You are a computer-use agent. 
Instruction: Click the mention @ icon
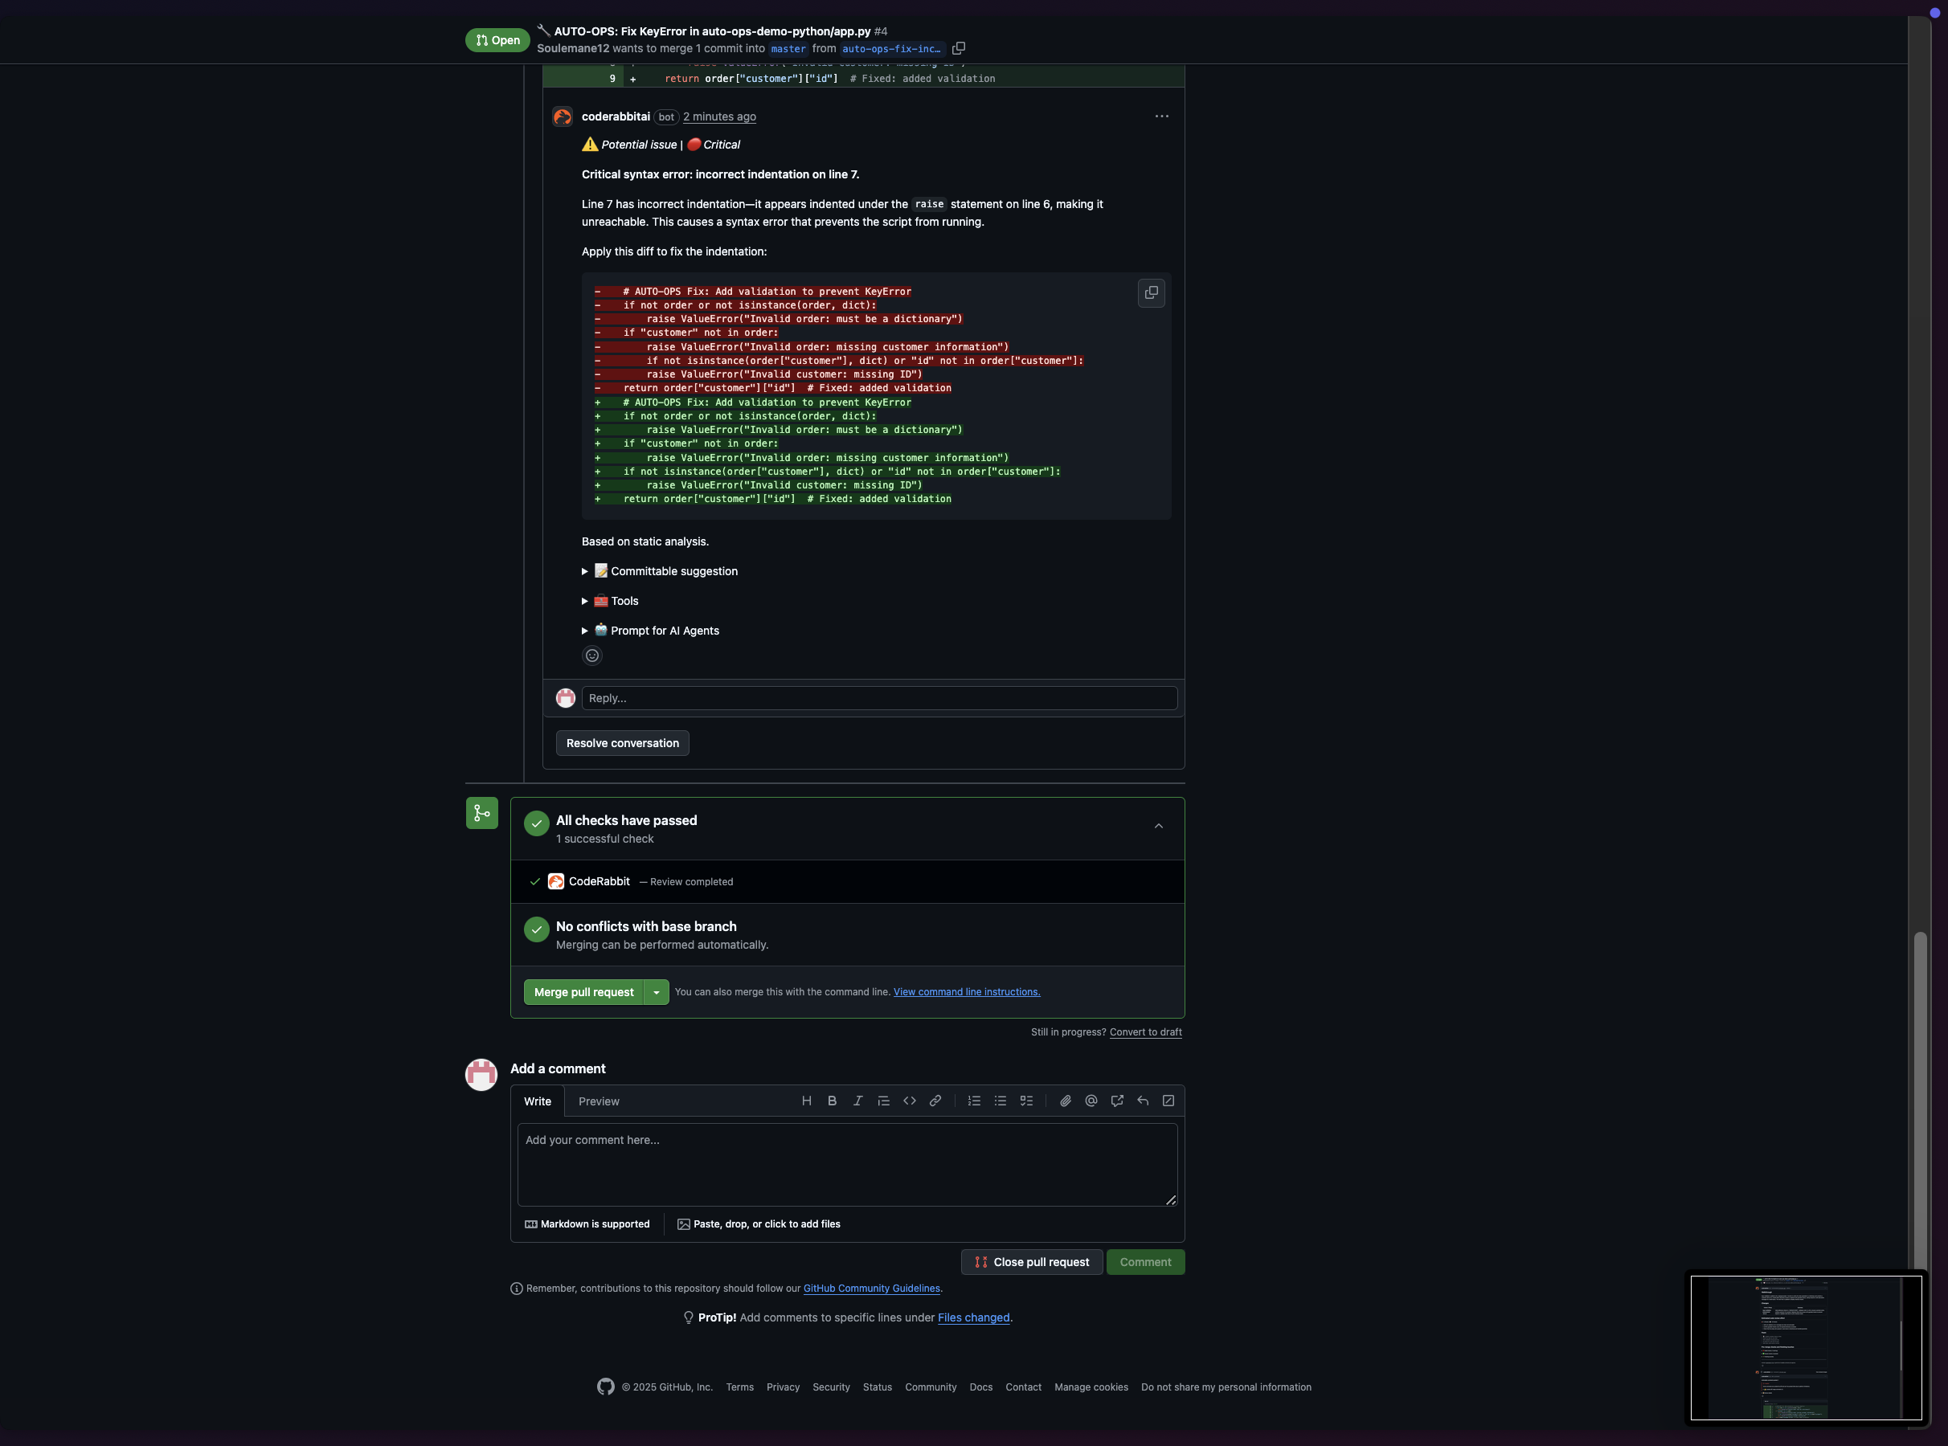(1091, 1101)
